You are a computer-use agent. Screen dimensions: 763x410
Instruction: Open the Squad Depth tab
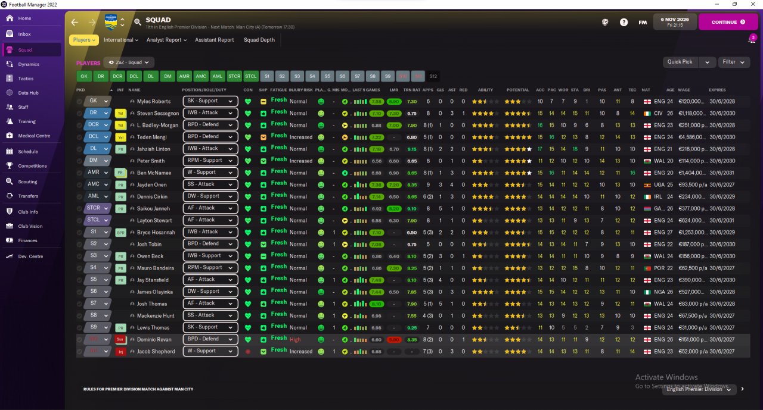(x=259, y=40)
